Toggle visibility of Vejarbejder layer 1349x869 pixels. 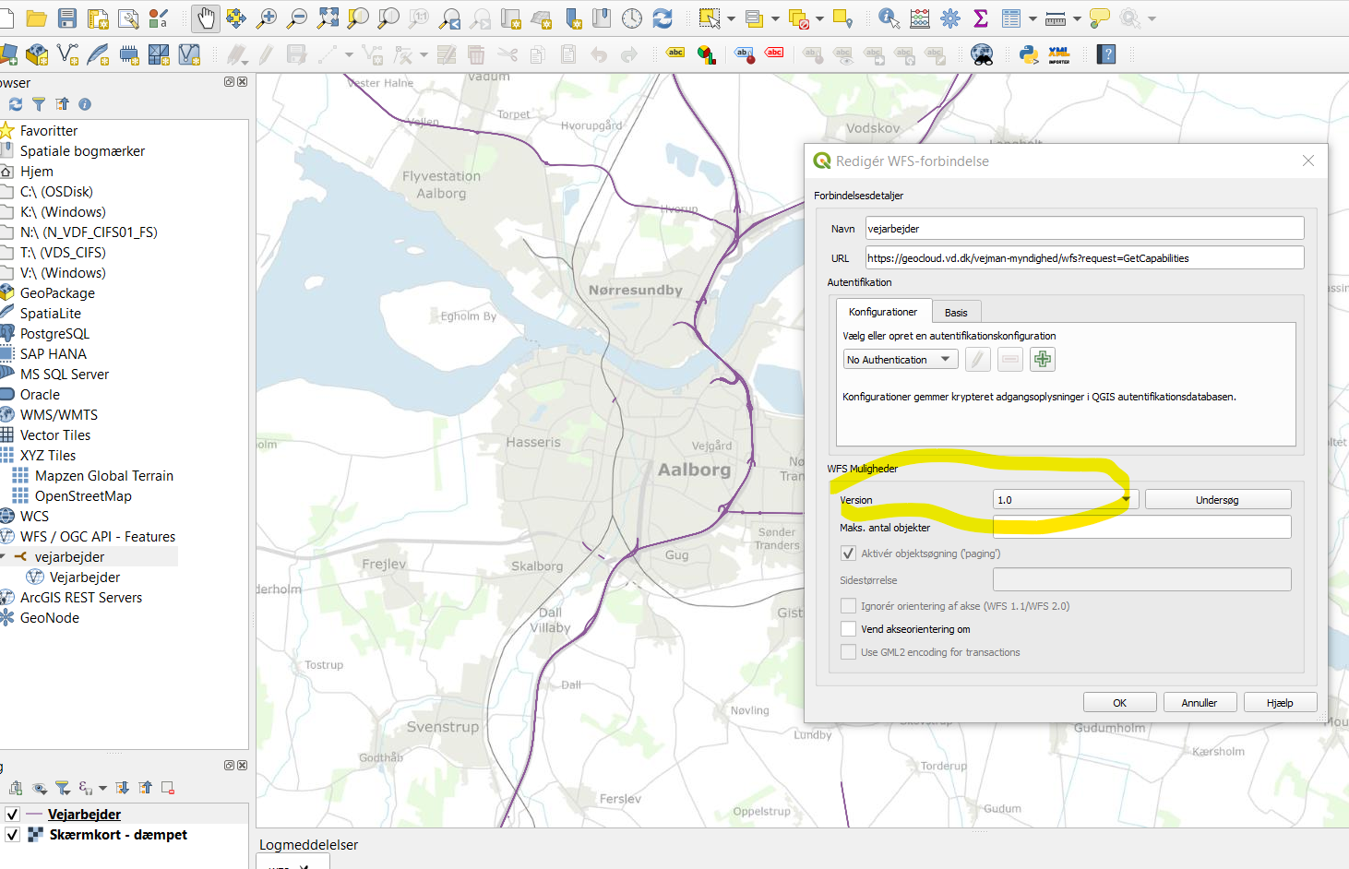coord(12,815)
